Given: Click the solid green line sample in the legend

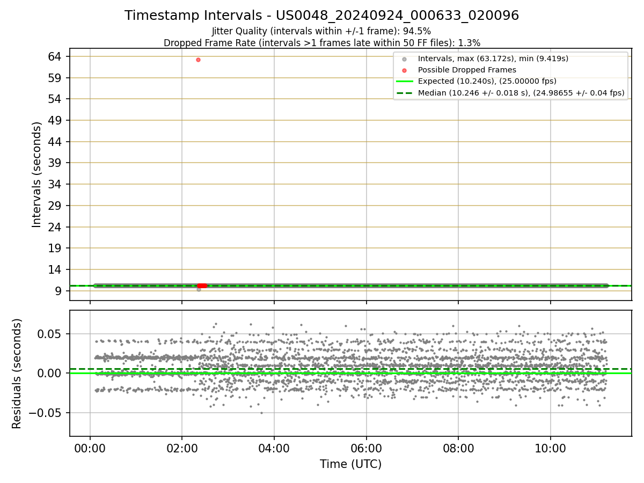Looking at the screenshot, I should [405, 82].
